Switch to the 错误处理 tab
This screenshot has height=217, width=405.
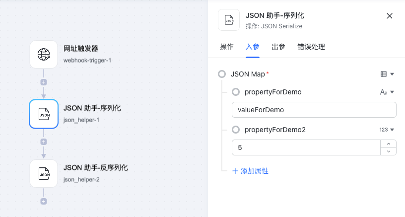click(x=311, y=47)
